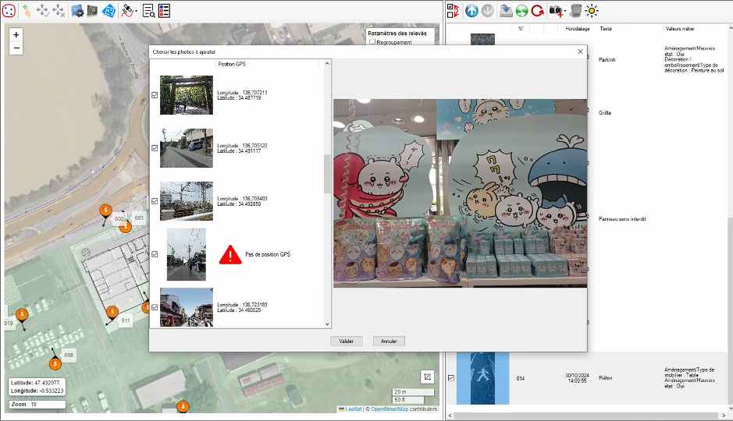This screenshot has width=733, height=421.
Task: Click the yellow sun brightness icon
Action: pos(593,10)
